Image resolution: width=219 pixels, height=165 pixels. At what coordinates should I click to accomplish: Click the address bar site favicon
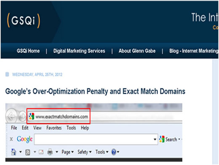tap(32, 117)
